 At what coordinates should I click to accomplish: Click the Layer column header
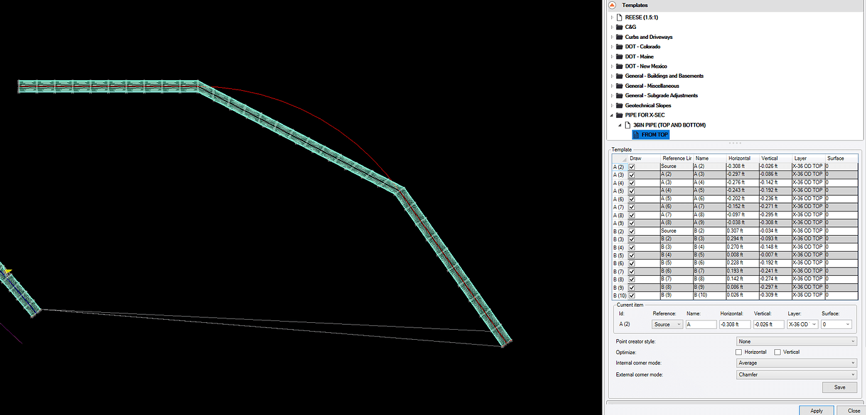click(808, 158)
